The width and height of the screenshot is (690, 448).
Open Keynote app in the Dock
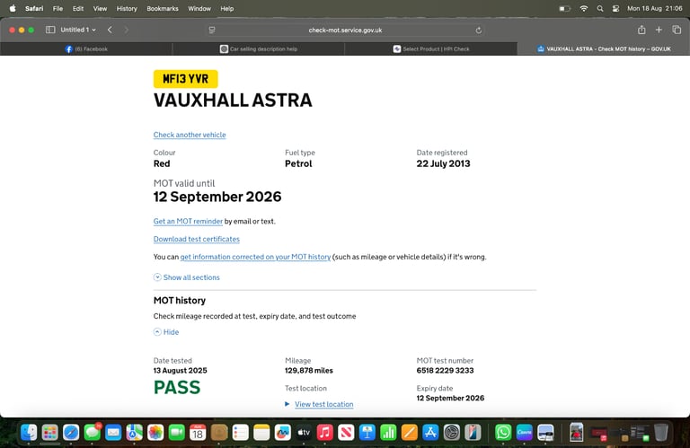click(x=367, y=433)
